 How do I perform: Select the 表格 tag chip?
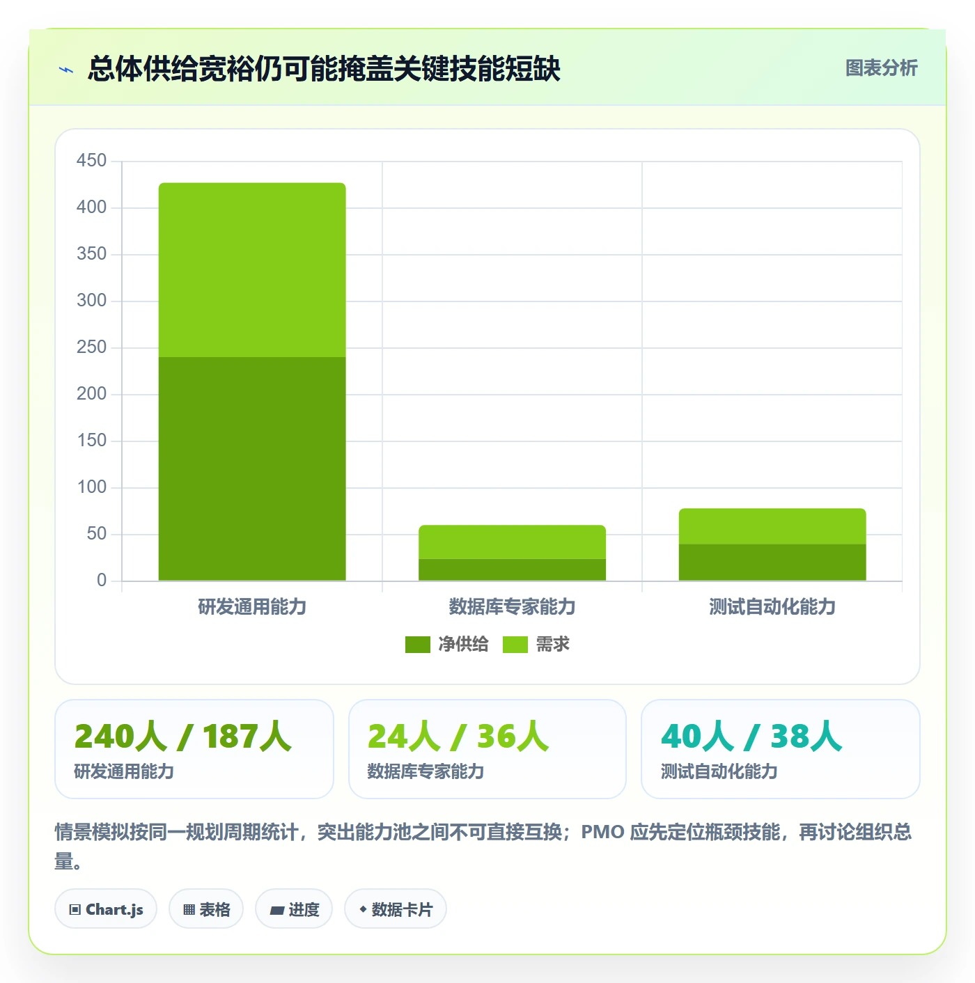coord(206,909)
